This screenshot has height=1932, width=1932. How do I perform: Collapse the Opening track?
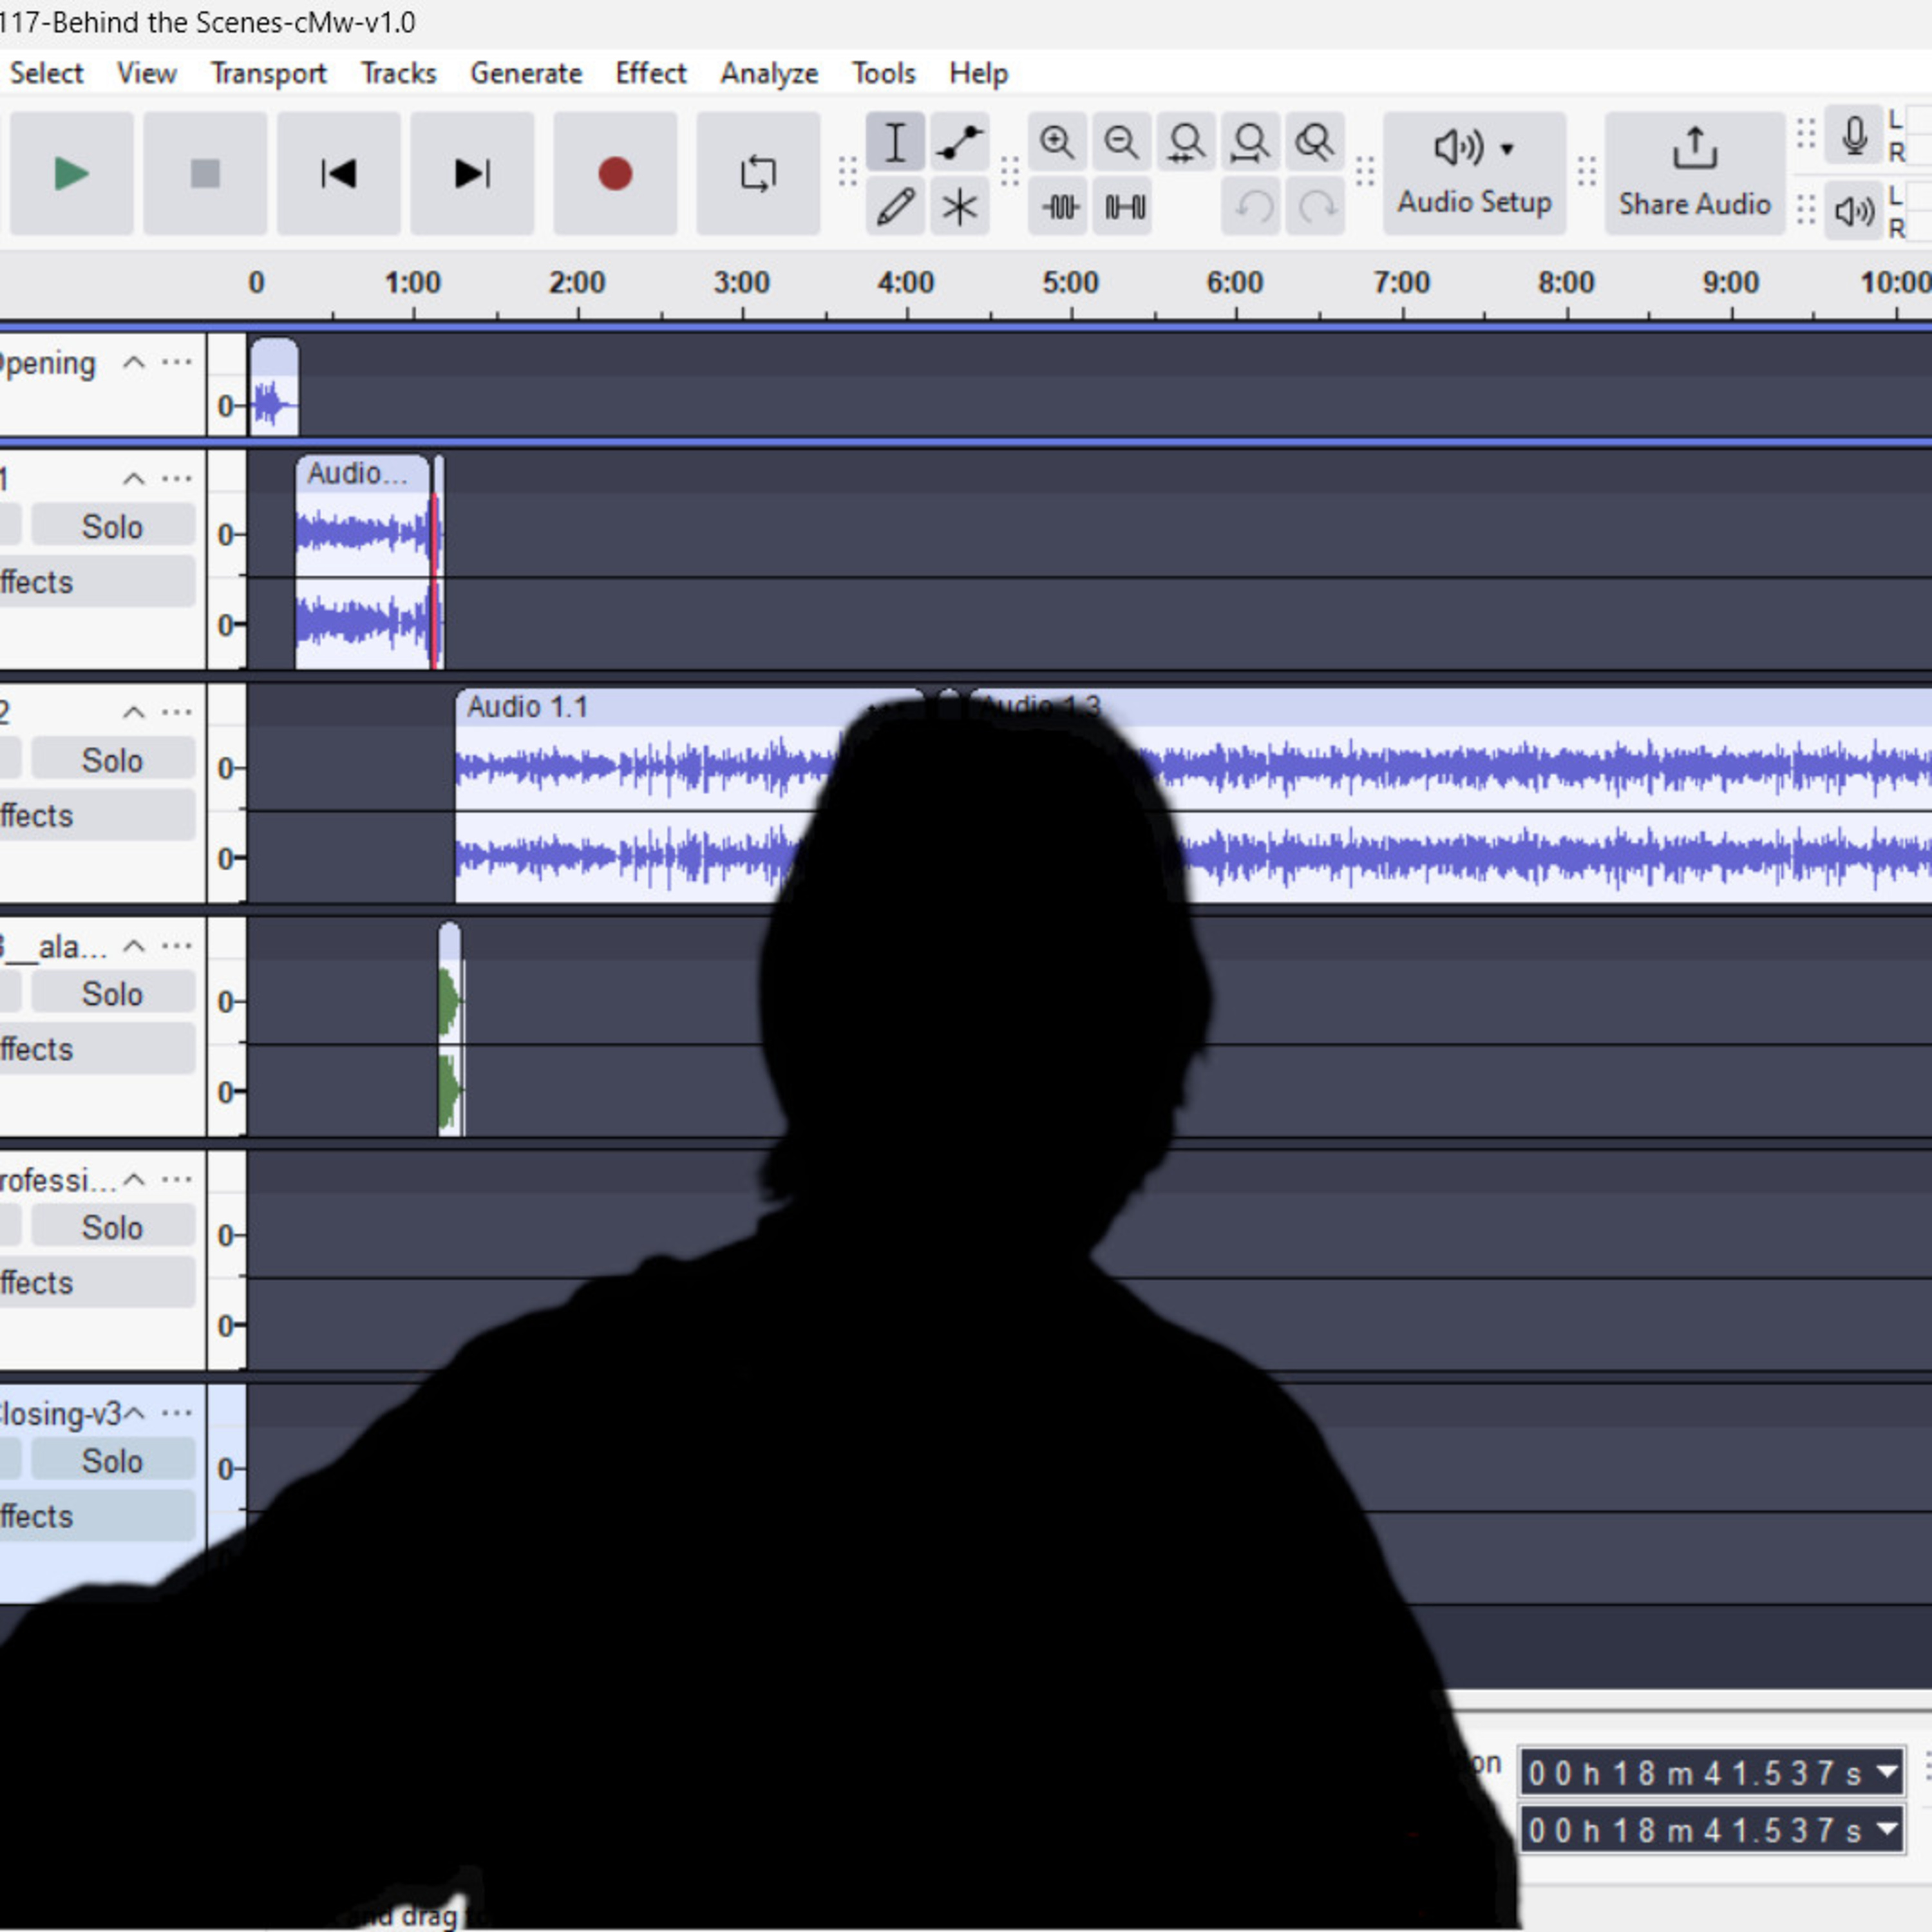(134, 363)
